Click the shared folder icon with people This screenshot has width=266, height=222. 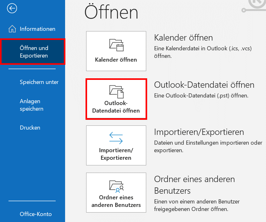(116, 186)
